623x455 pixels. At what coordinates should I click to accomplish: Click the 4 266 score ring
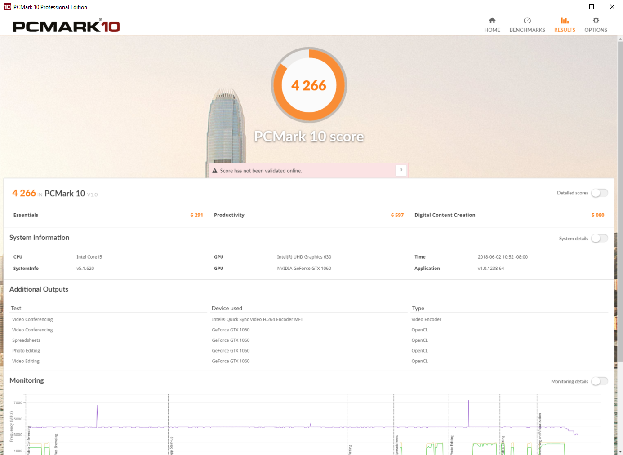coord(309,85)
